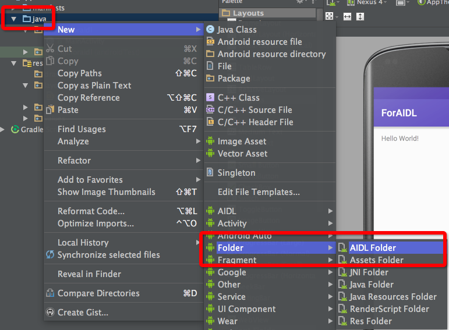Collapse the res folder tree node
Image resolution: width=449 pixels, height=330 pixels.
coord(13,63)
